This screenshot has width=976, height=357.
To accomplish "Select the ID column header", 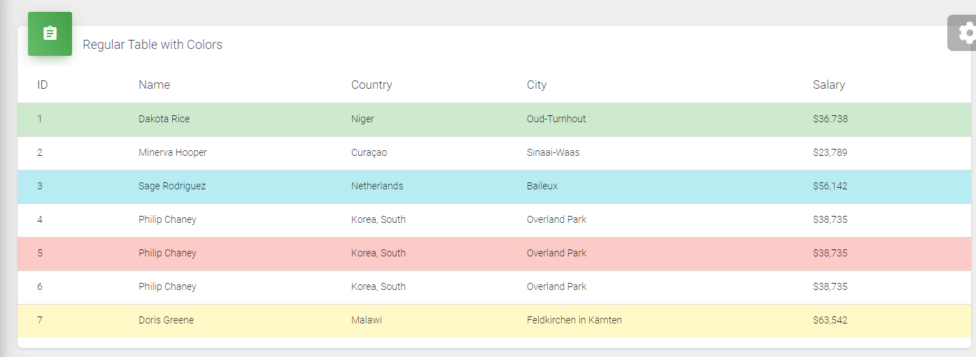I will [43, 85].
